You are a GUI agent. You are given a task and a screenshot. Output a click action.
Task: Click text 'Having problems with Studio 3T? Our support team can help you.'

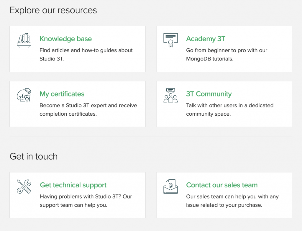pyautogui.click(x=86, y=201)
